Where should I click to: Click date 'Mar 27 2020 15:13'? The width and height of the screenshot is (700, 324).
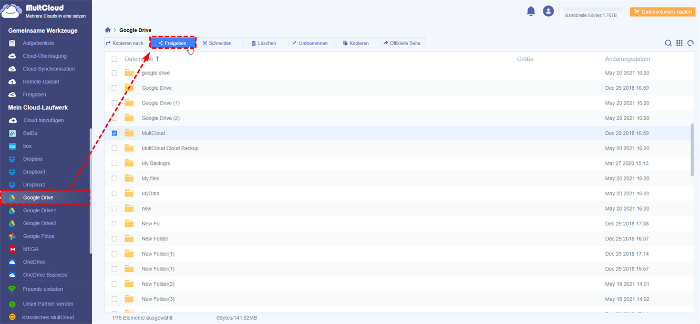coord(627,163)
